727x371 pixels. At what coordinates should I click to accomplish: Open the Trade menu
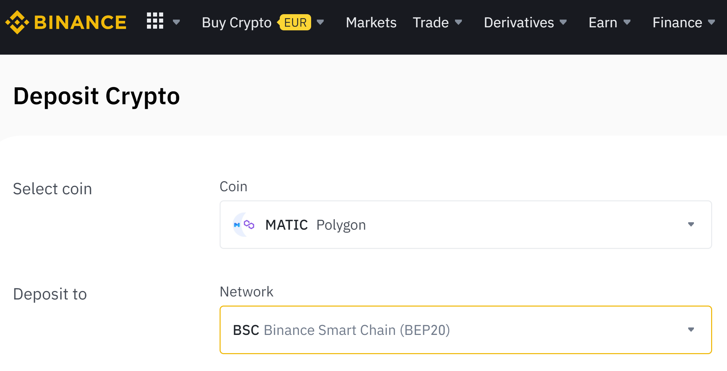click(x=431, y=23)
